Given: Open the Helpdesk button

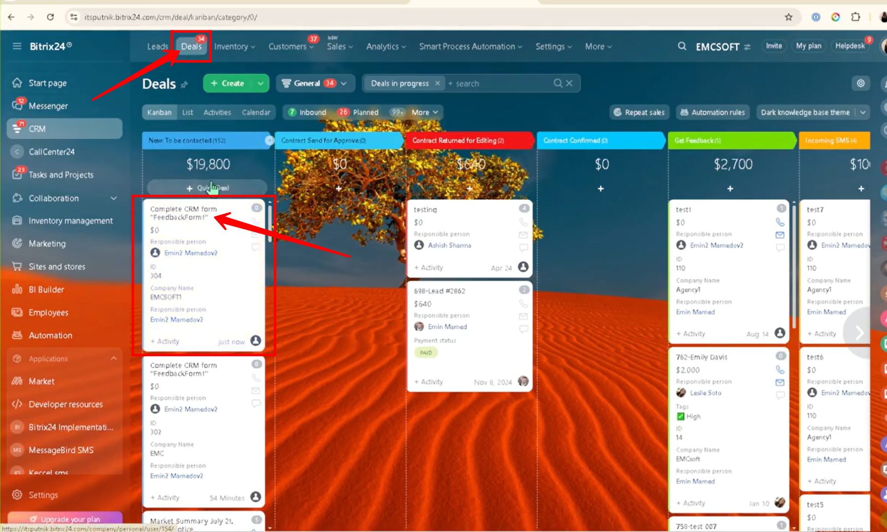Looking at the screenshot, I should tap(850, 46).
